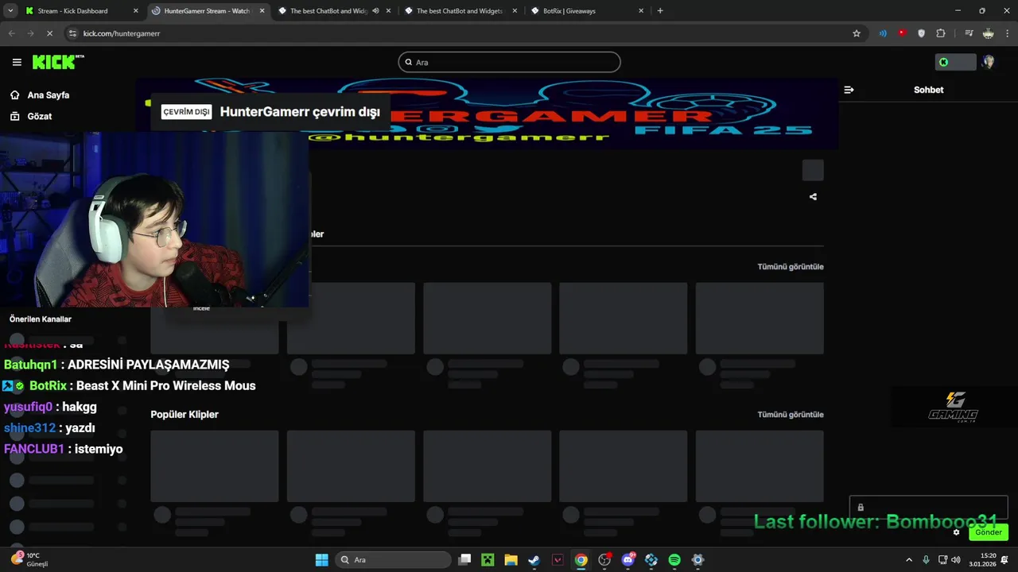Viewport: 1018px width, 572px height.
Task: Bookmark this page with star icon
Action: pos(857,33)
